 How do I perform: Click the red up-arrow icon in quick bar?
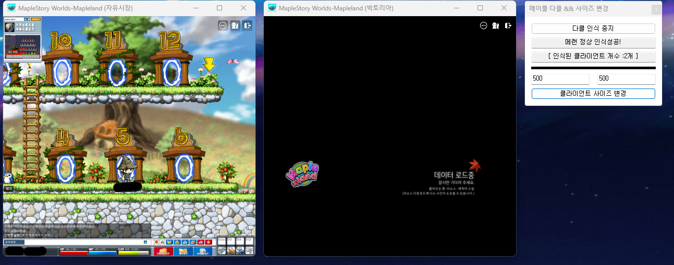coord(209,242)
